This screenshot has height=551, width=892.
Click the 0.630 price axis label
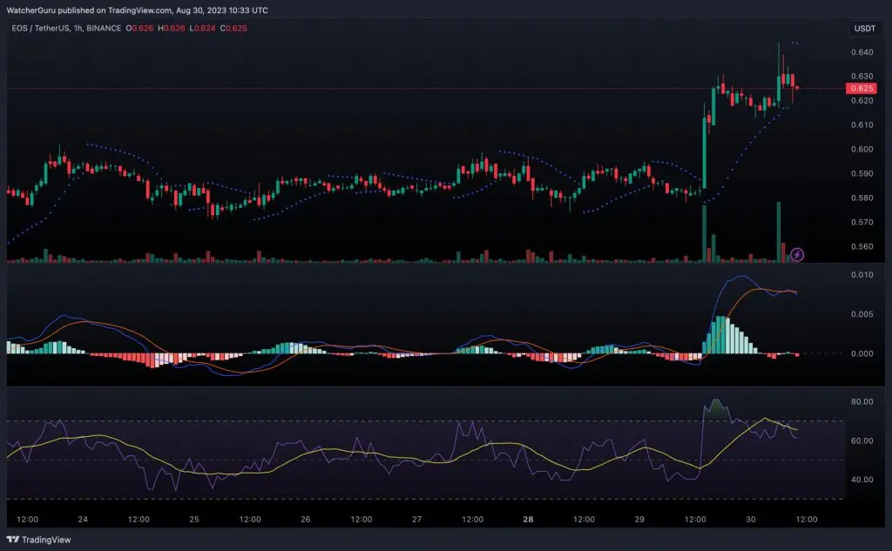862,76
